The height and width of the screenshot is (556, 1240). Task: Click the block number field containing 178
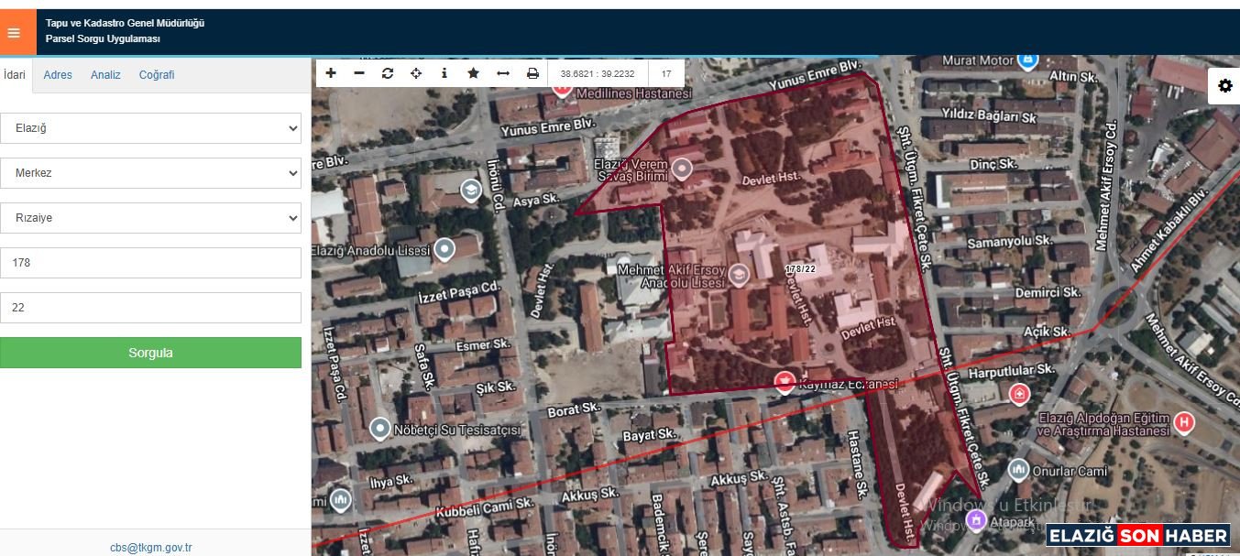click(x=150, y=263)
